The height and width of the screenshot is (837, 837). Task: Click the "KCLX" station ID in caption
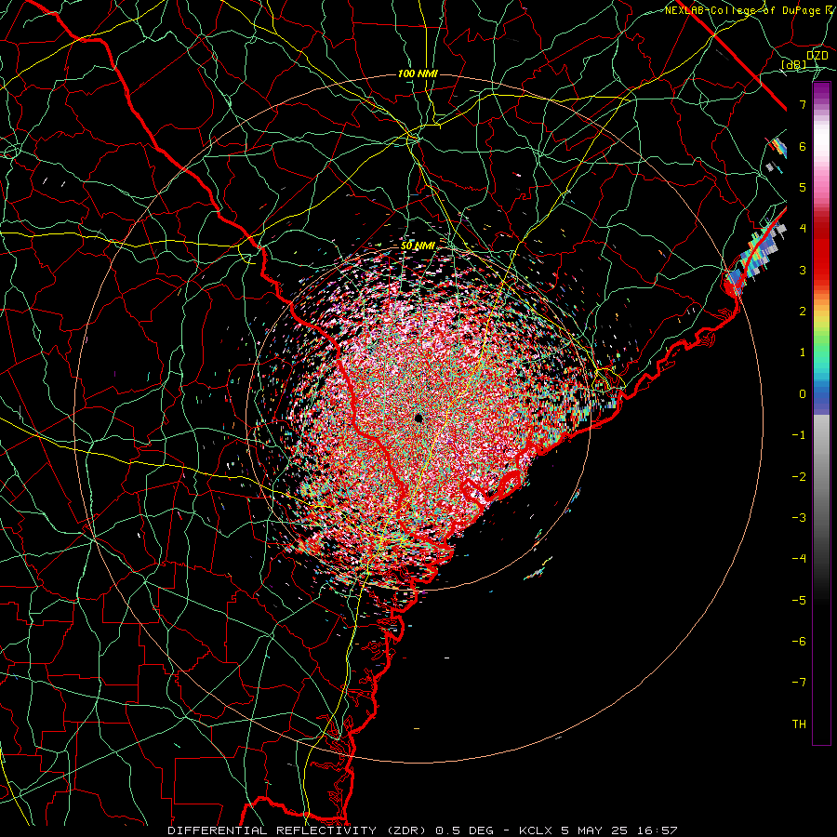tap(536, 830)
